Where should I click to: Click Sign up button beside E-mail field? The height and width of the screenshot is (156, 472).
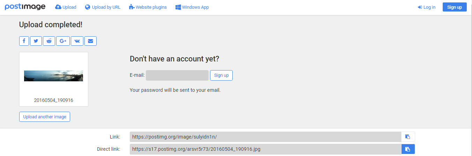(221, 75)
